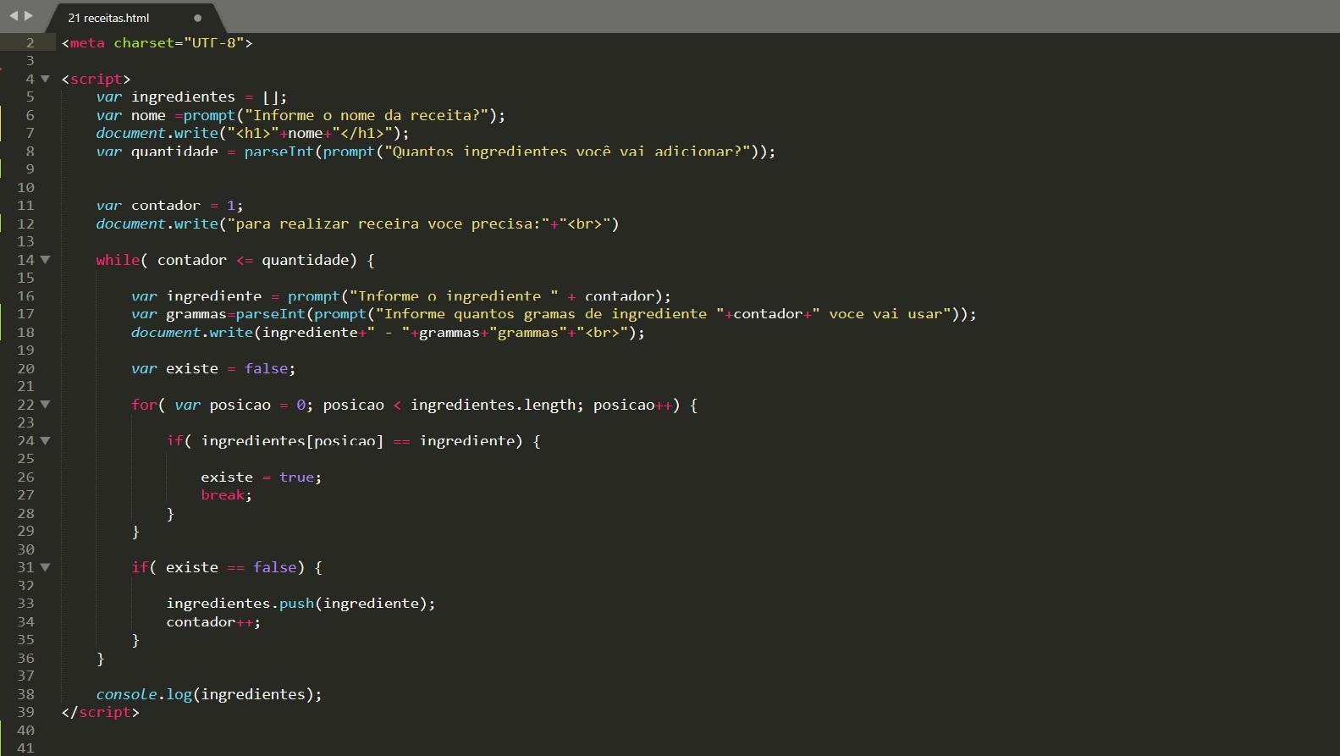Click string "para realizar receira voce precisa:"
Viewport: 1340px width, 756px height.
[388, 223]
